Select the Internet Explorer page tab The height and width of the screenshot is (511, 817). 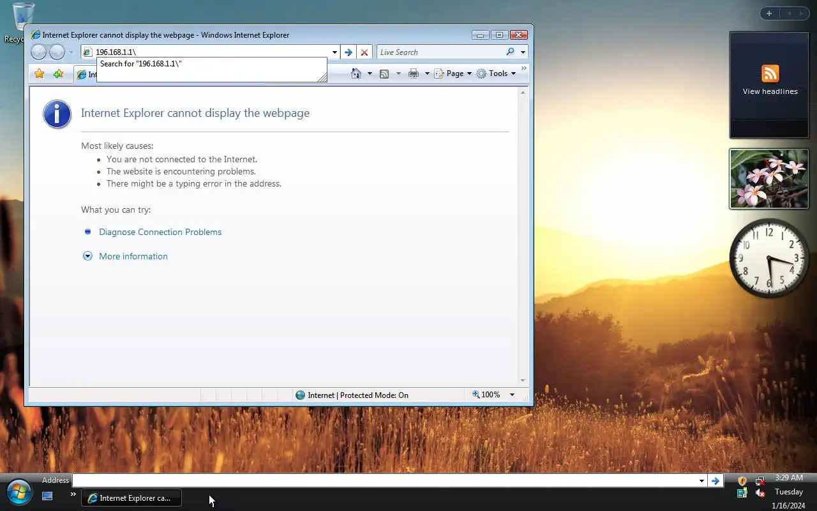click(86, 75)
